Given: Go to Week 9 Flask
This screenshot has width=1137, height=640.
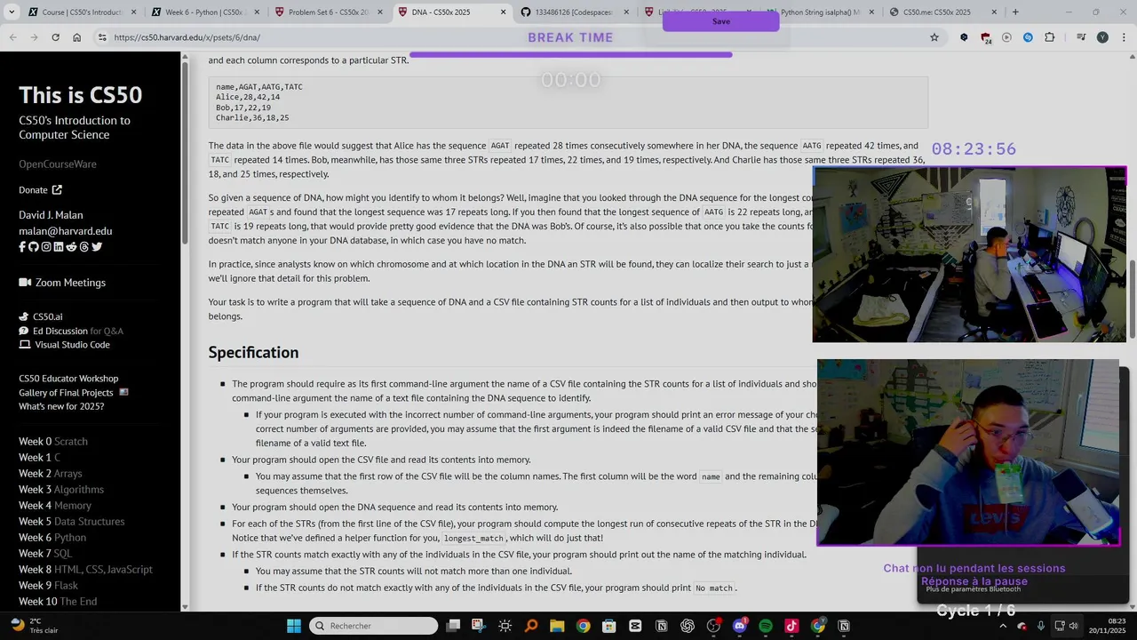Looking at the screenshot, I should point(48,586).
